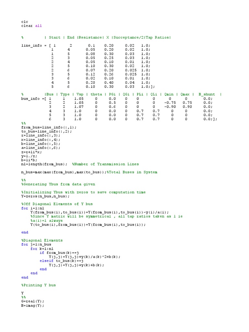
Task: Click line 'b=line_info(:,5);'
Action: [41, 144]
